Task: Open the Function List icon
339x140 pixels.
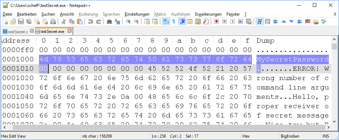Action: (x=206, y=21)
